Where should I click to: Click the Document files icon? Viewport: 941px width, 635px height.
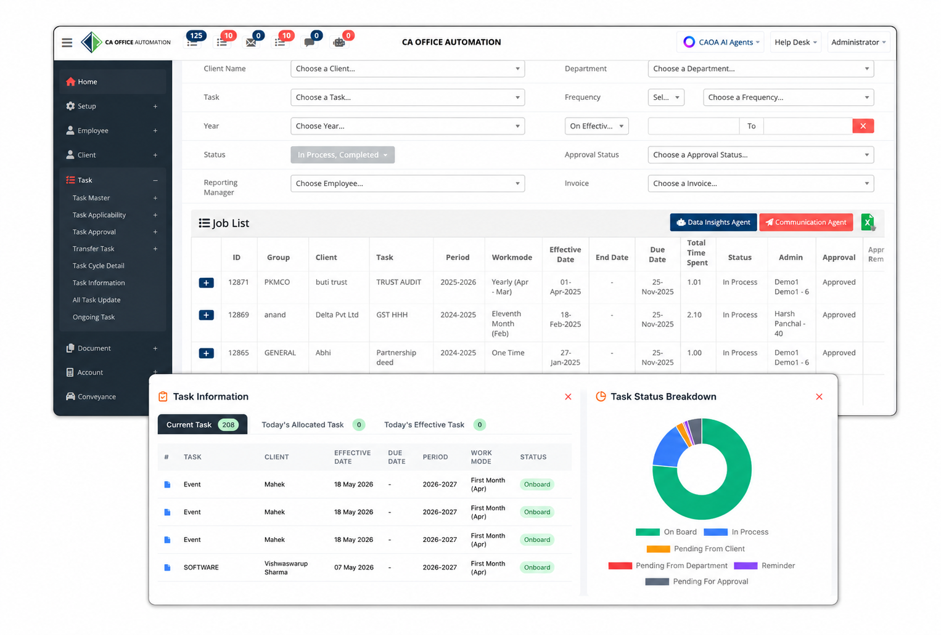pyautogui.click(x=70, y=348)
